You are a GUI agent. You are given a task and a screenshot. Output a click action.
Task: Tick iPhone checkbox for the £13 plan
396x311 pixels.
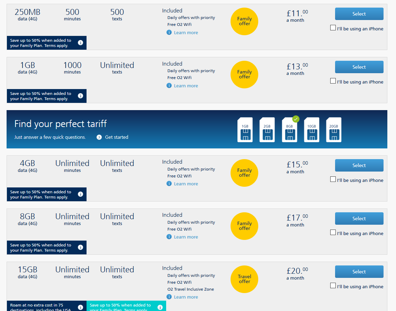[x=333, y=81]
